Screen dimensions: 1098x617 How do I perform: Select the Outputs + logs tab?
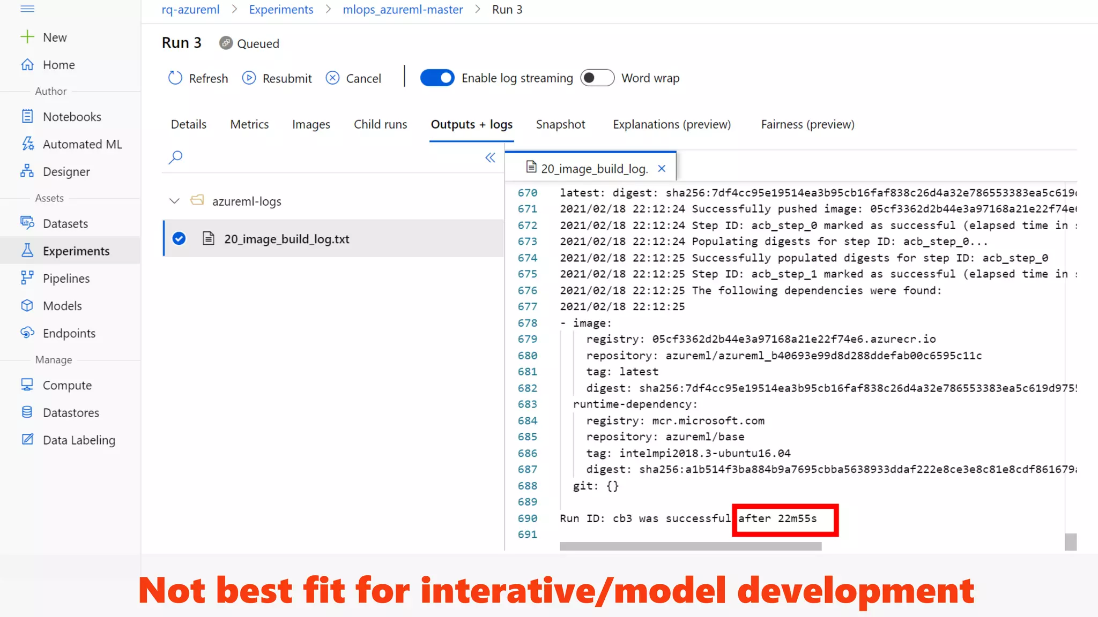472,124
